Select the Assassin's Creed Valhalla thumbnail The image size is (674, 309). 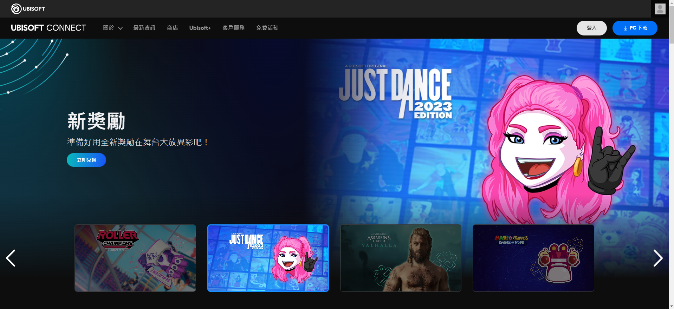(401, 258)
